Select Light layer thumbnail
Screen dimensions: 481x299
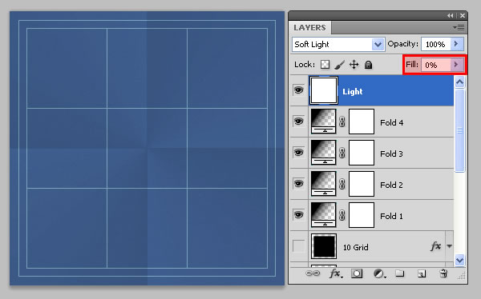tap(324, 90)
